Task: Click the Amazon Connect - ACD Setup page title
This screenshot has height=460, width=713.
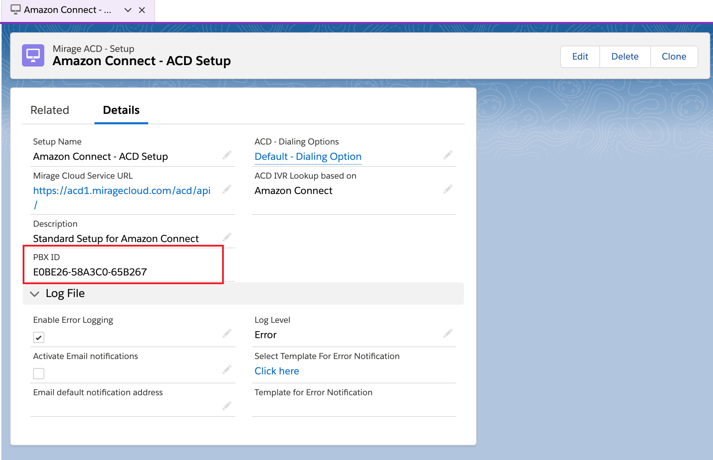Action: coord(142,61)
